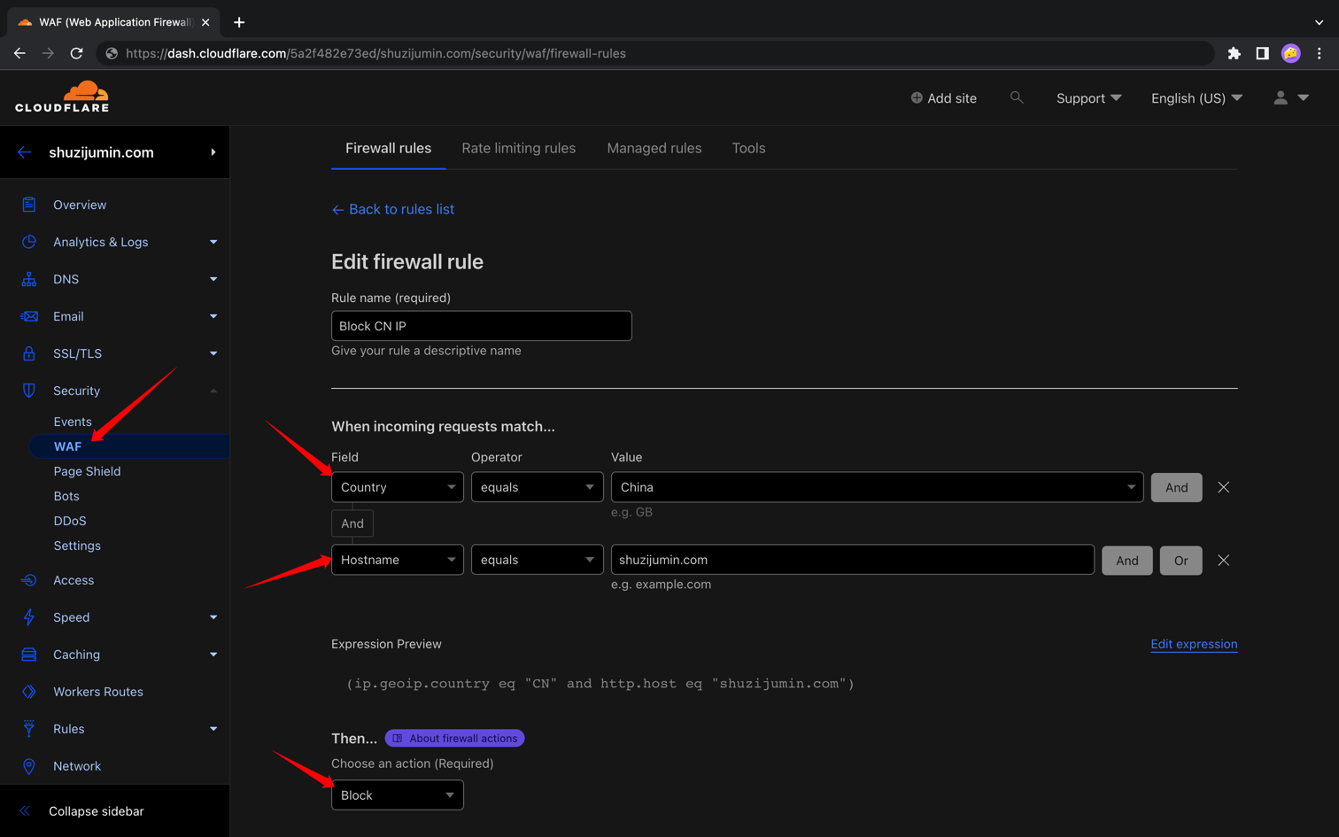Screen dimensions: 1339x837
Task: Close the WAF browser tab
Action: [x=205, y=22]
